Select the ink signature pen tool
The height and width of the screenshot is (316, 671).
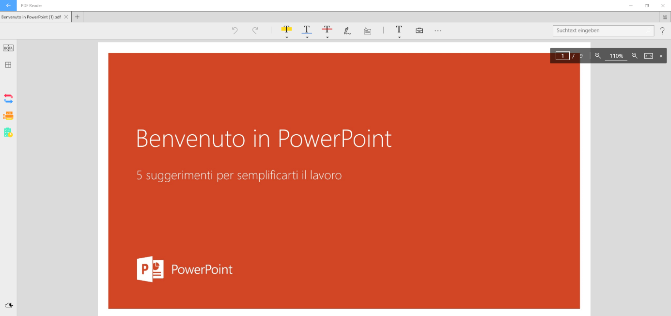347,31
